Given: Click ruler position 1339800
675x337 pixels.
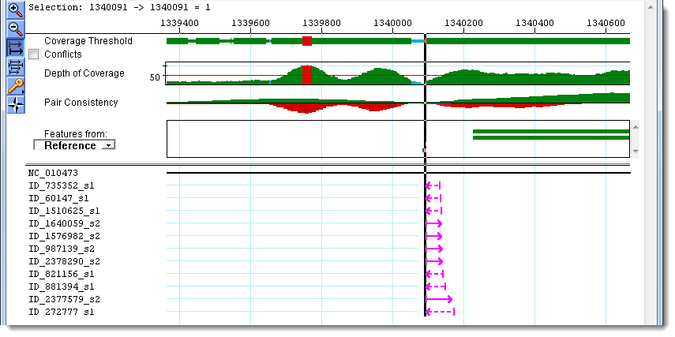Looking at the screenshot, I should [321, 22].
